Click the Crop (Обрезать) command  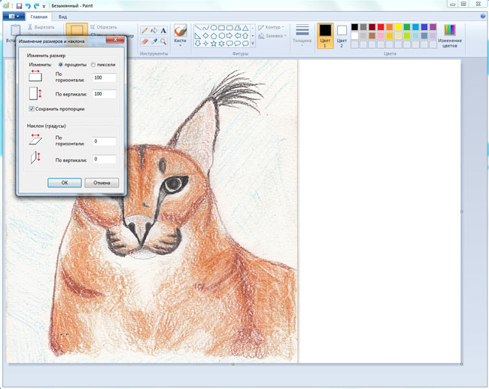click(x=104, y=27)
